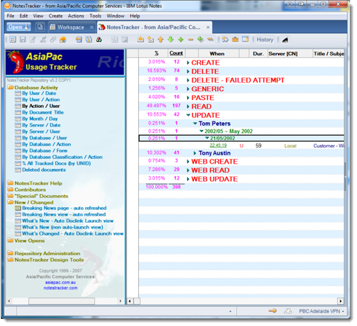Open the File menu
The image size is (357, 326).
(10, 16)
